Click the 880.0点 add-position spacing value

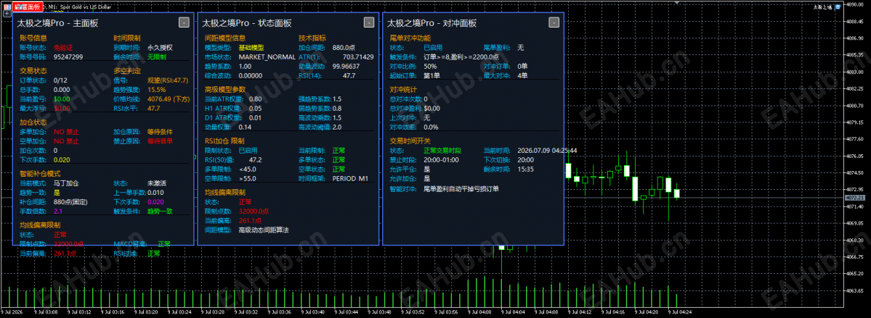tap(344, 48)
